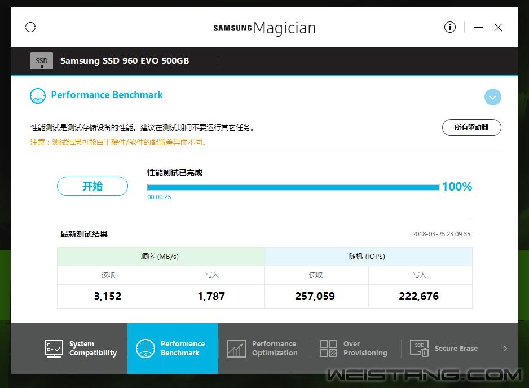Click sequential read value 3,152
Image resolution: width=529 pixels, height=388 pixels.
pos(108,296)
